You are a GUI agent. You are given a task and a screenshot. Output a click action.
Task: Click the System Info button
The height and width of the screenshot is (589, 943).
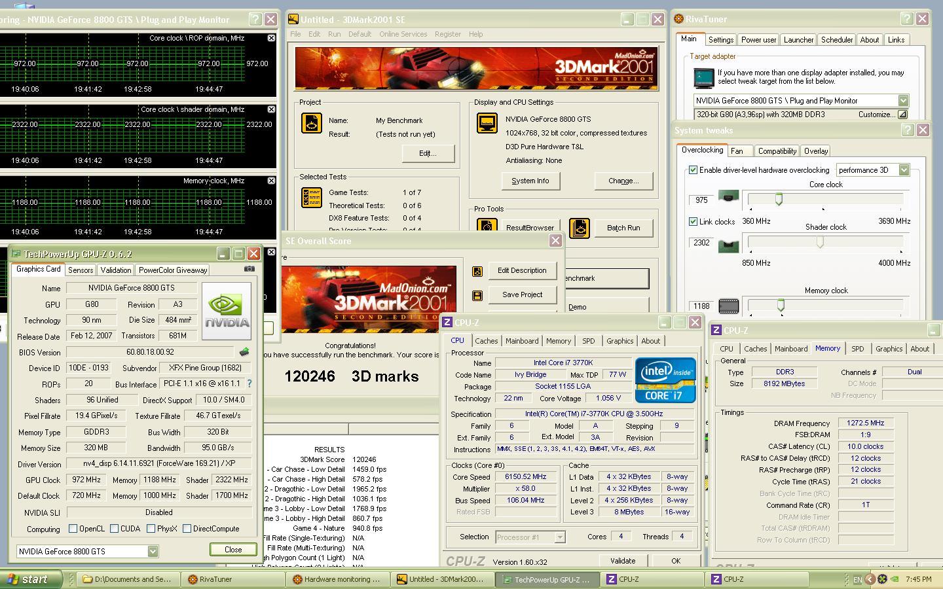coord(530,181)
